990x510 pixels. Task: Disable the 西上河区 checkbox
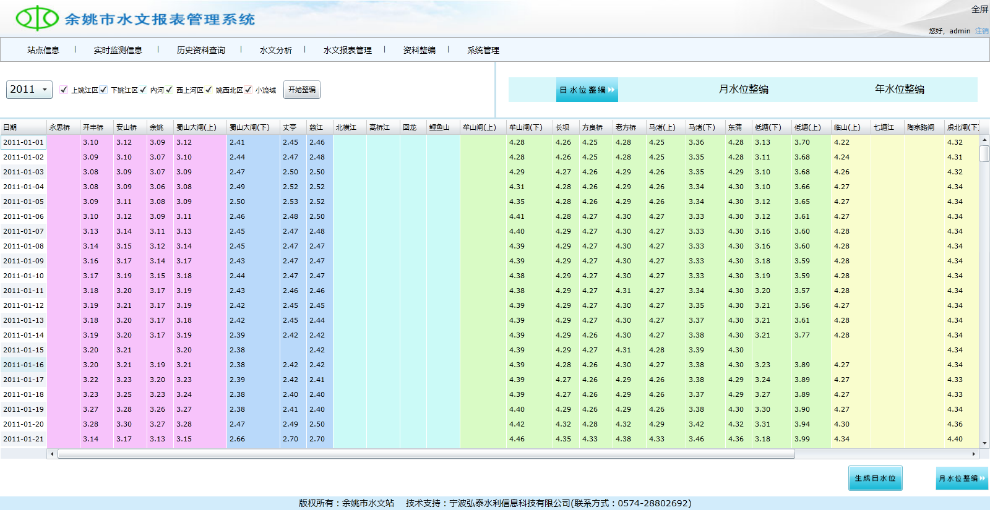coord(169,90)
